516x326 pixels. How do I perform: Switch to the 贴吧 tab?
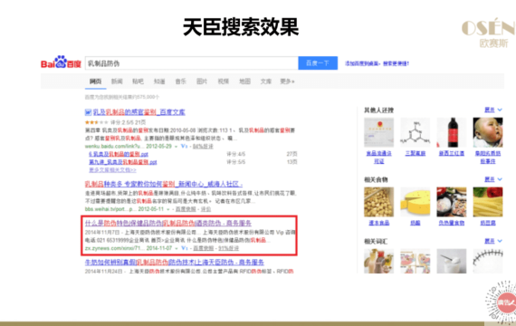(138, 81)
